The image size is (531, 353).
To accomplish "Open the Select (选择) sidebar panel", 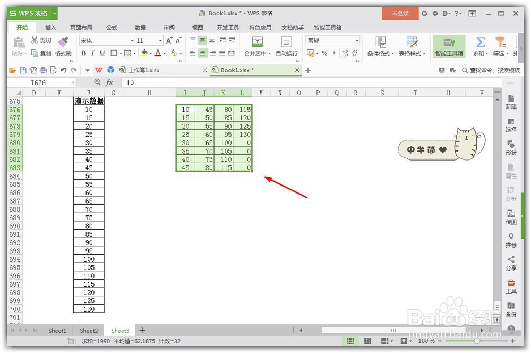I will (511, 125).
